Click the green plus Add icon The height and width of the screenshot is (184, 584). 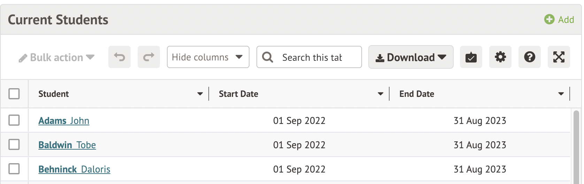pyautogui.click(x=550, y=19)
